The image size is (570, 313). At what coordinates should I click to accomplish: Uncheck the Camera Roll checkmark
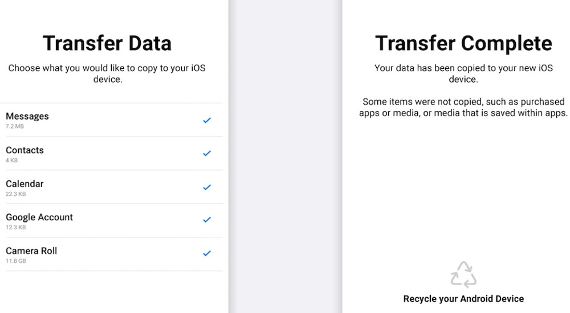(207, 253)
